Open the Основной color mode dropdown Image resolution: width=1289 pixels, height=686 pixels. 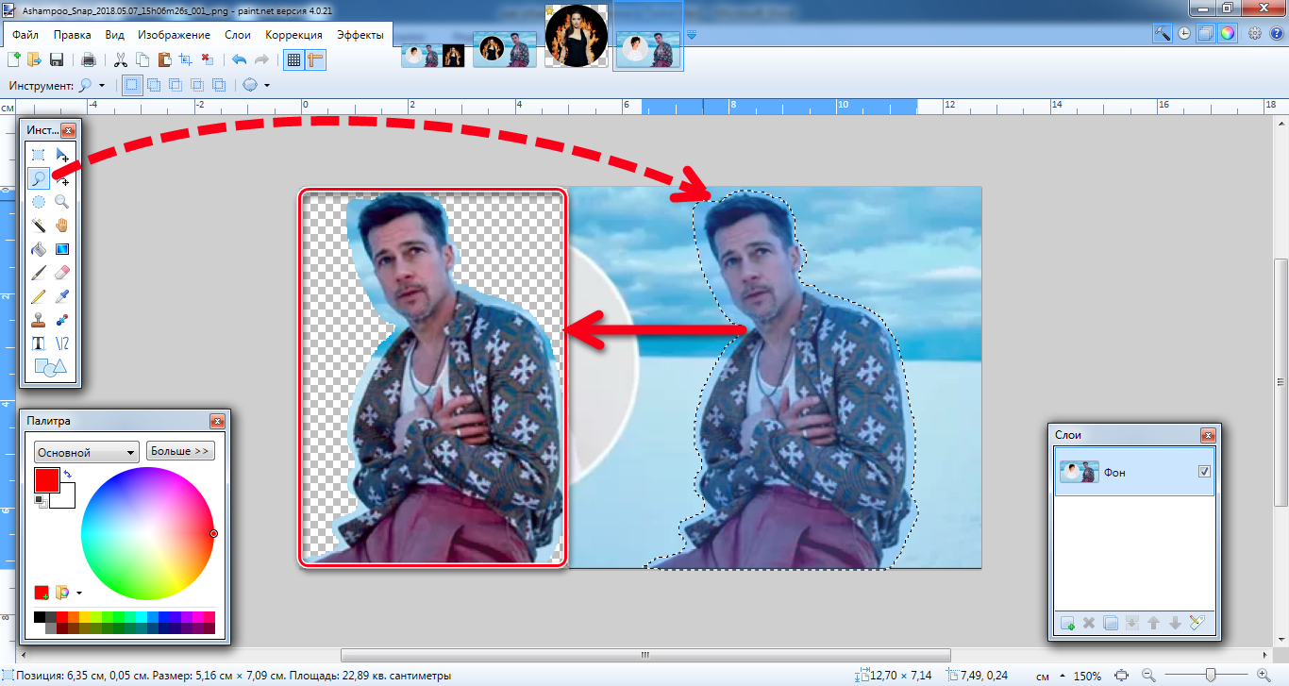click(x=86, y=452)
